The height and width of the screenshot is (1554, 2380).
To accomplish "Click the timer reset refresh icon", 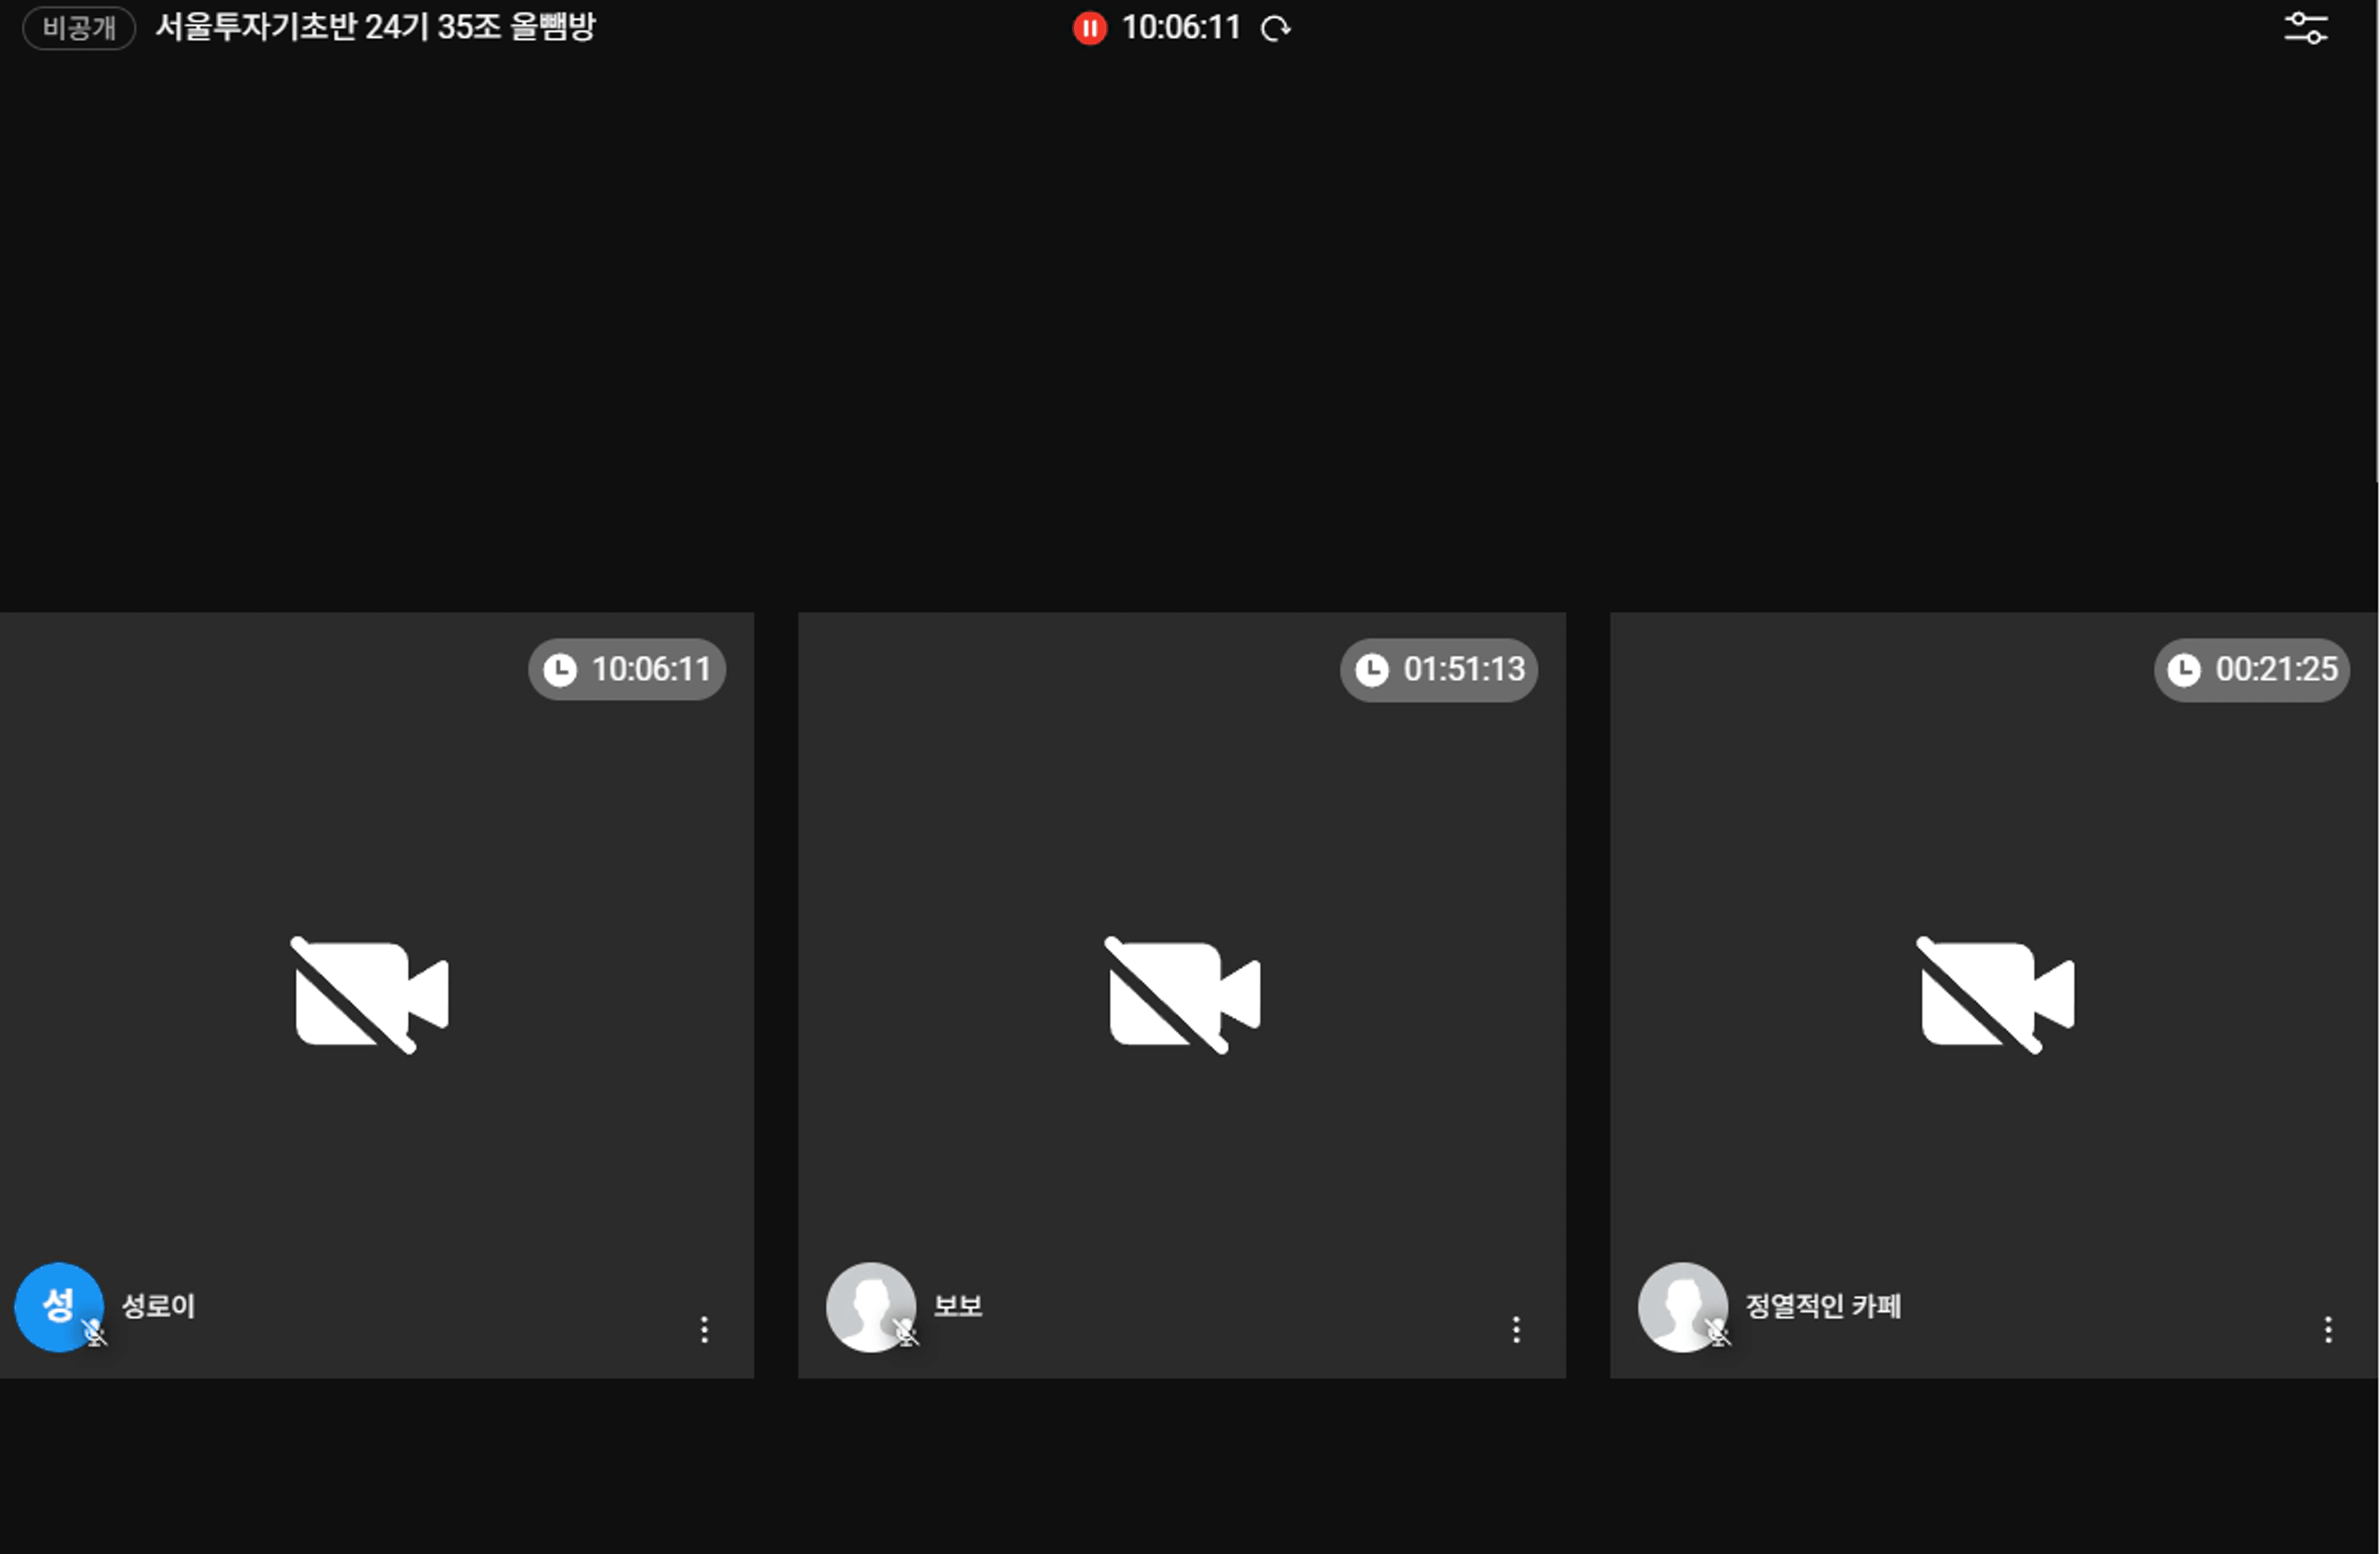I will tap(1275, 28).
